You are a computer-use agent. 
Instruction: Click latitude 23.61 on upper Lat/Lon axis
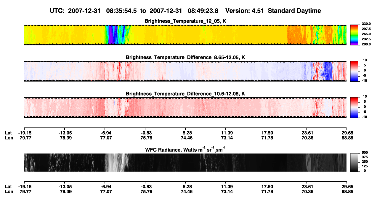(306, 133)
